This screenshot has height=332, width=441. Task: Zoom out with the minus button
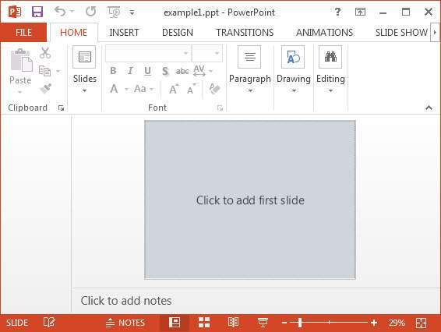[x=284, y=323]
